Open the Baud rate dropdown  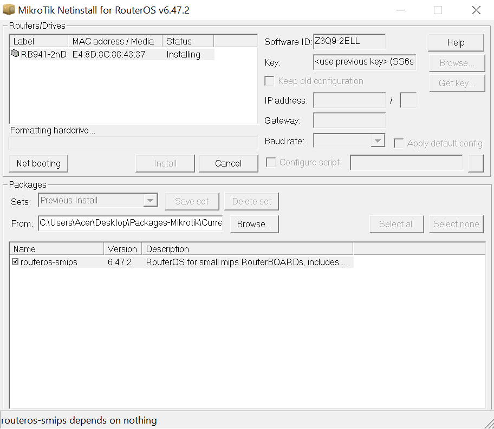coord(378,140)
